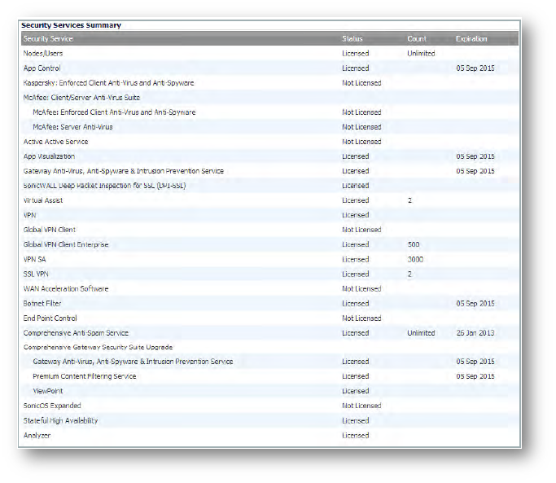Select the WAN Acceleration Software row

66,289
